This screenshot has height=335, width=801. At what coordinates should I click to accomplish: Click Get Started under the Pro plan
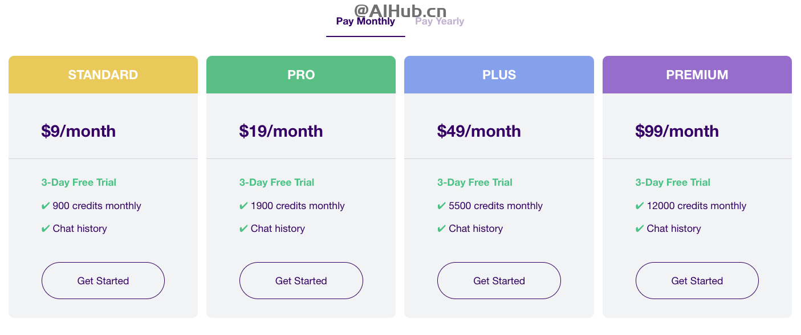tap(301, 281)
